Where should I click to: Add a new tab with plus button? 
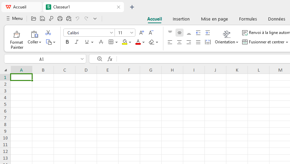[x=132, y=7]
